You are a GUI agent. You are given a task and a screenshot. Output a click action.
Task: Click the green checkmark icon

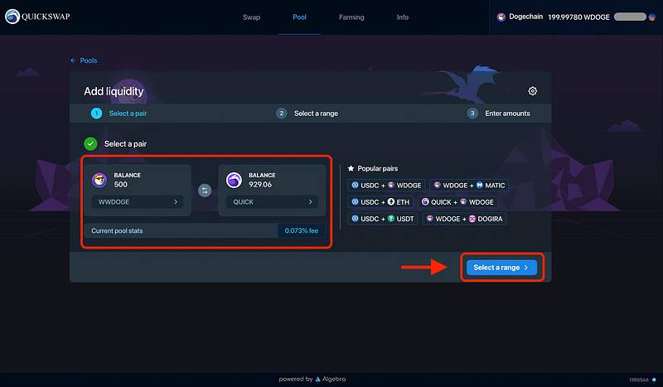tap(90, 144)
